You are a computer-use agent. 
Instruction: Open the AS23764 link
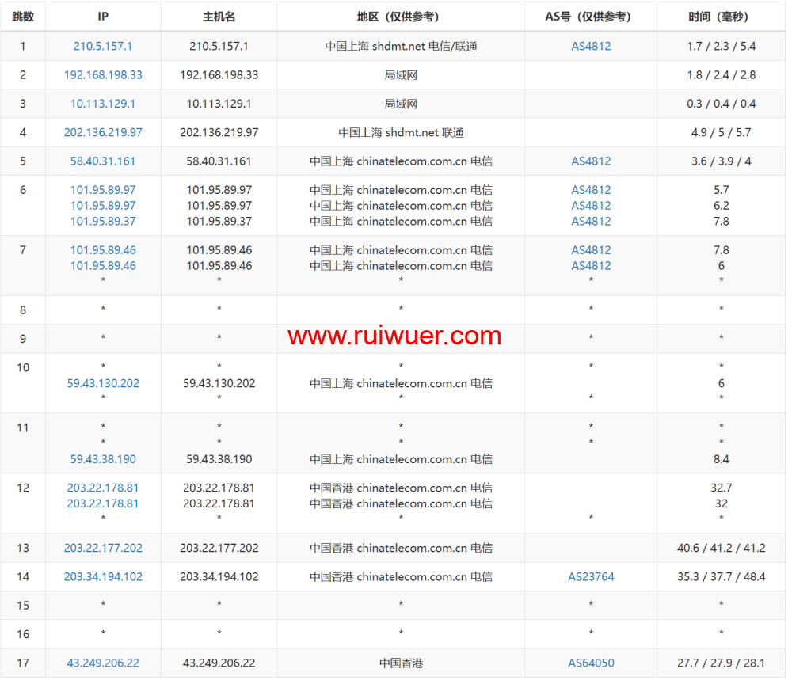tap(591, 577)
